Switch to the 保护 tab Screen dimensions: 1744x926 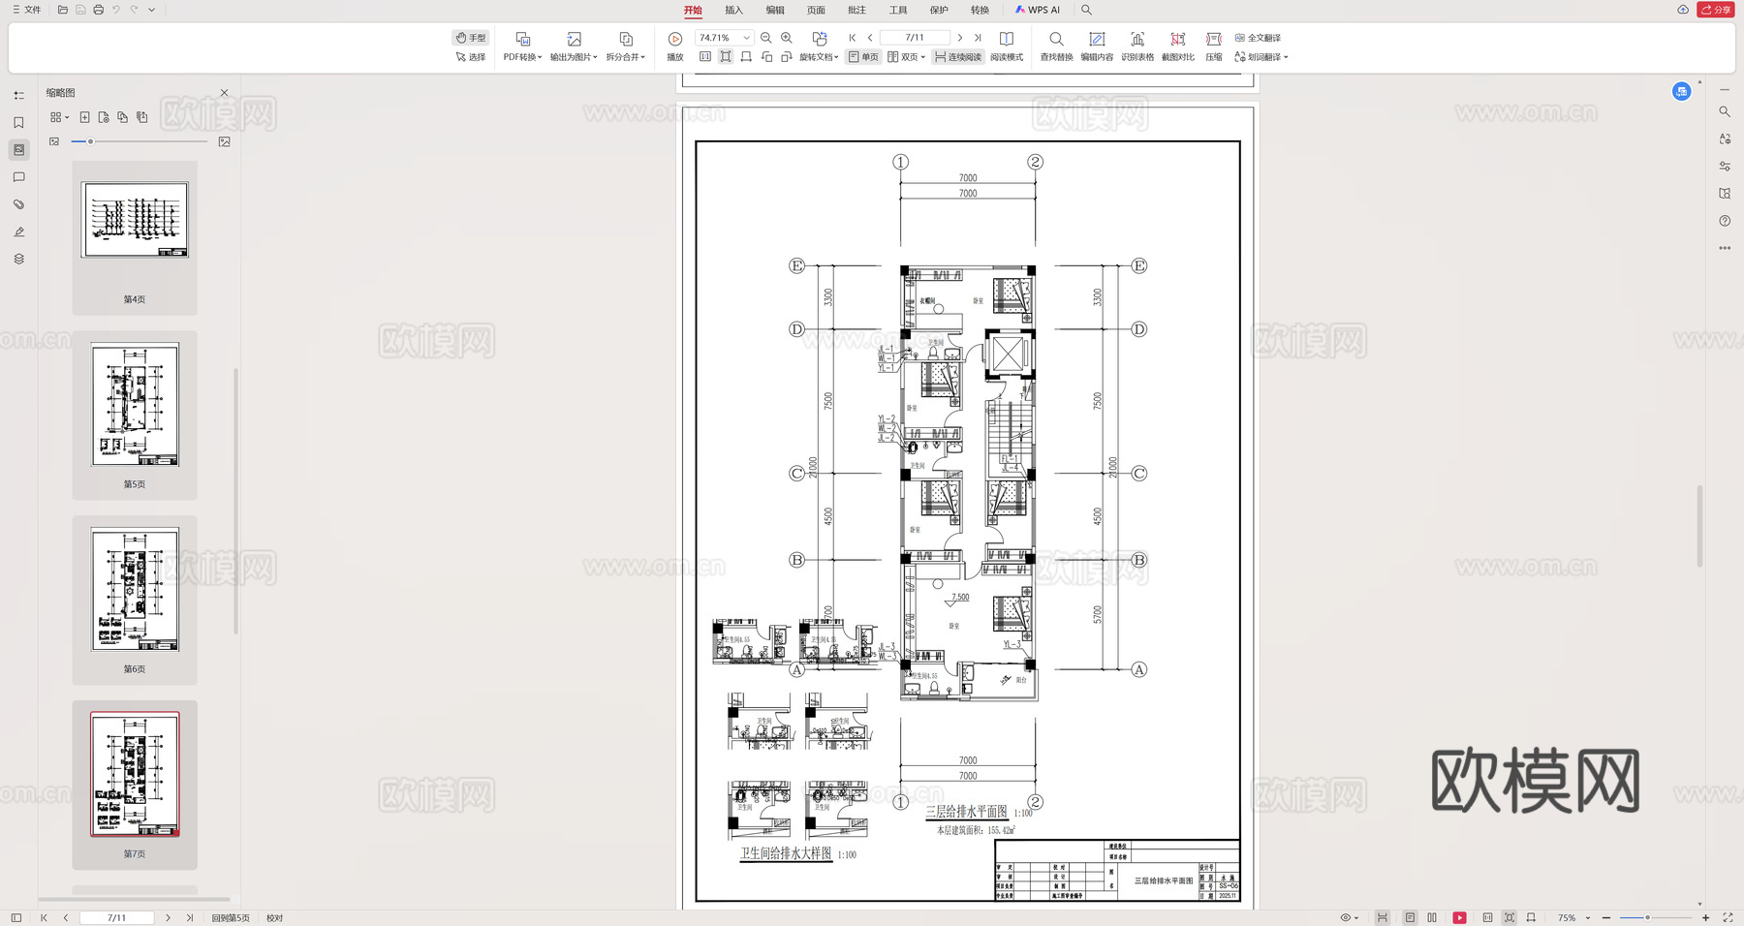pos(939,10)
